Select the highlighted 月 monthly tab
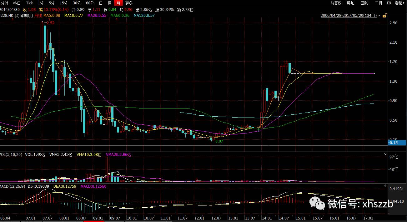407x222 pixels. 118,3
